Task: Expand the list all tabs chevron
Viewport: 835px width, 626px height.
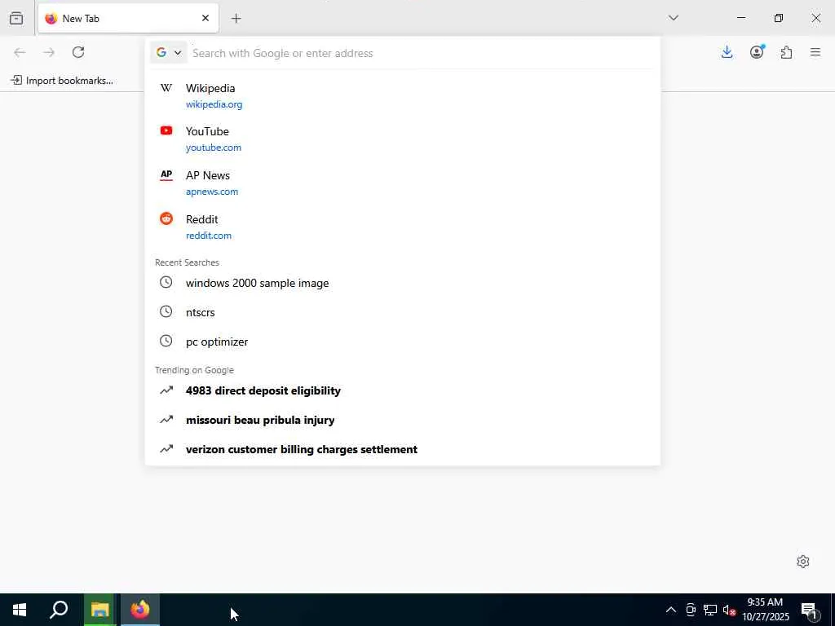Action: click(x=673, y=18)
